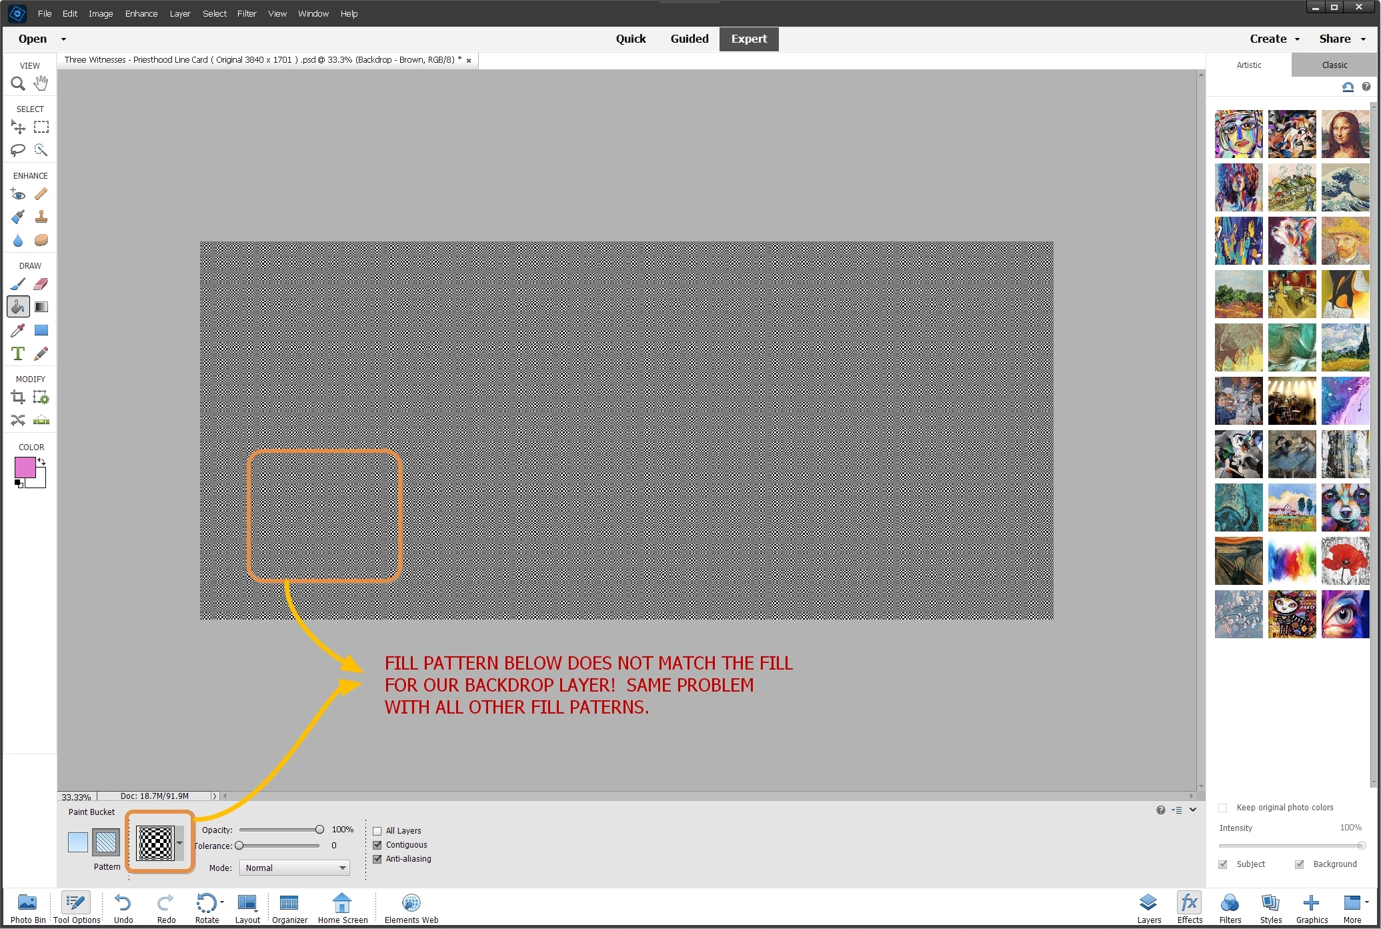
Task: Open the Filter menu
Action: pyautogui.click(x=246, y=13)
